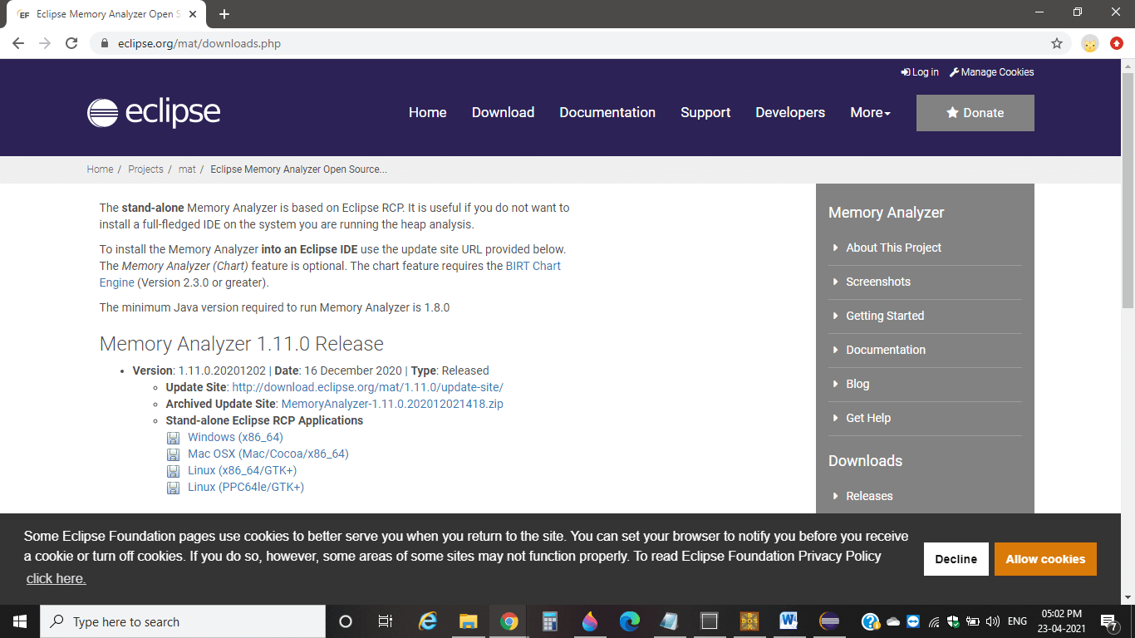This screenshot has height=638, width=1135.
Task: Open File Explorer in the taskbar
Action: click(469, 621)
